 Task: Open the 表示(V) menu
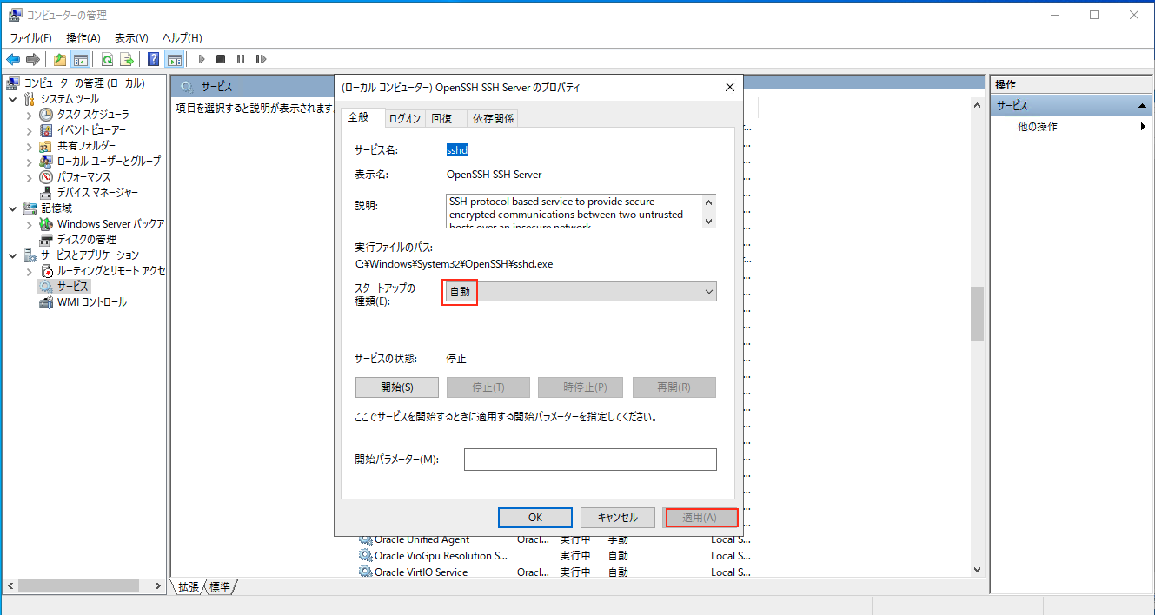[131, 38]
